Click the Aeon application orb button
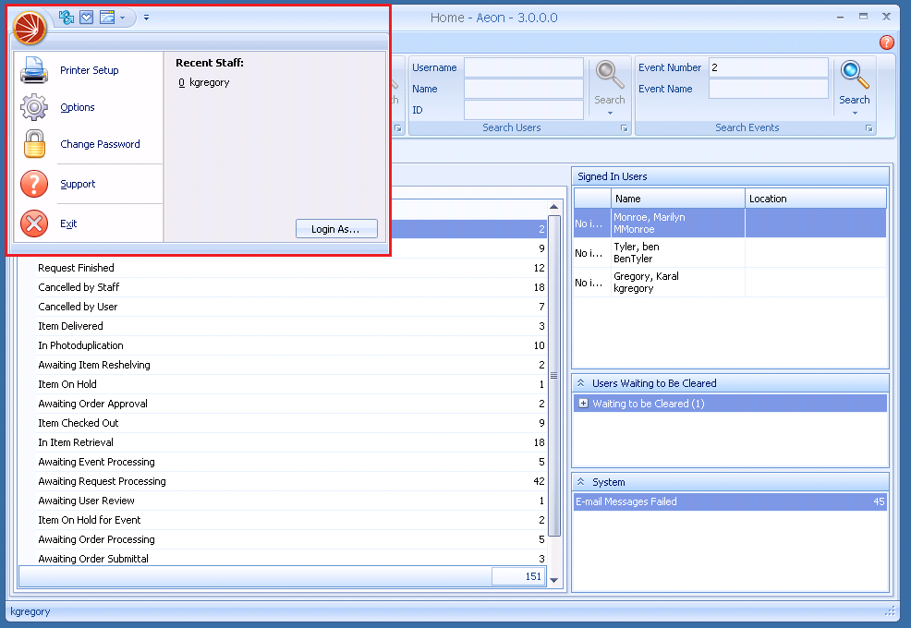Viewport: 911px width, 628px height. [30, 28]
